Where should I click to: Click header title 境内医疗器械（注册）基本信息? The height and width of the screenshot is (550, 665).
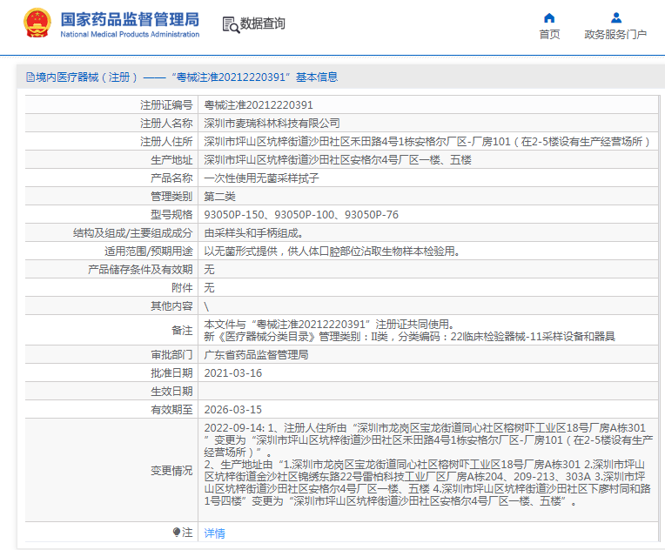coord(182,77)
